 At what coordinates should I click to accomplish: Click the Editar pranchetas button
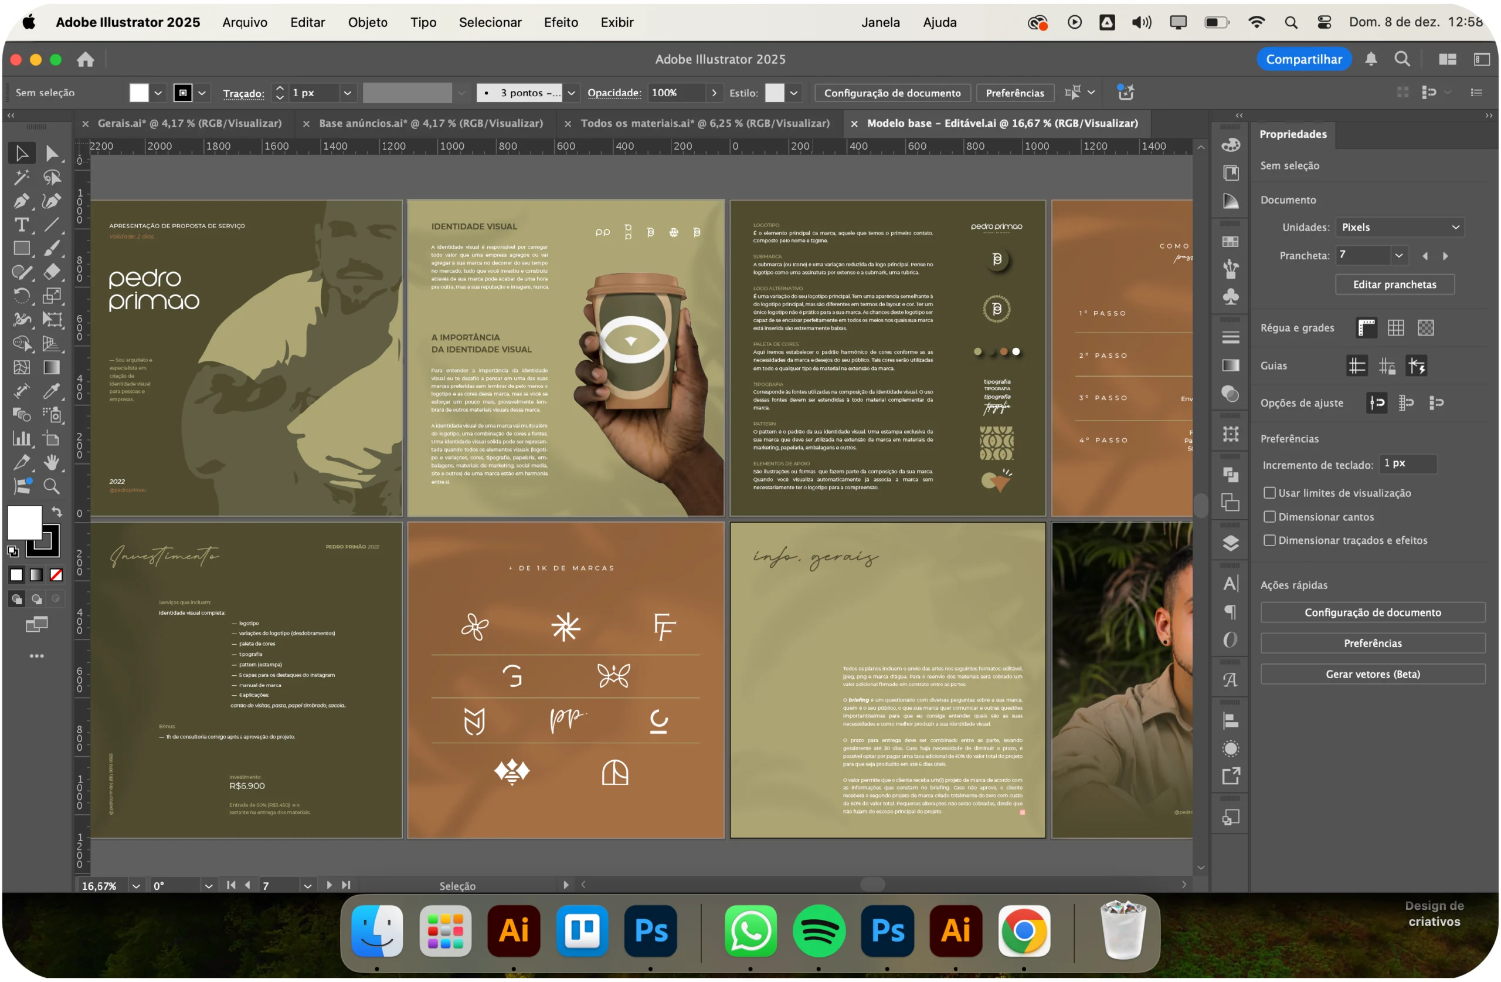[x=1394, y=285]
